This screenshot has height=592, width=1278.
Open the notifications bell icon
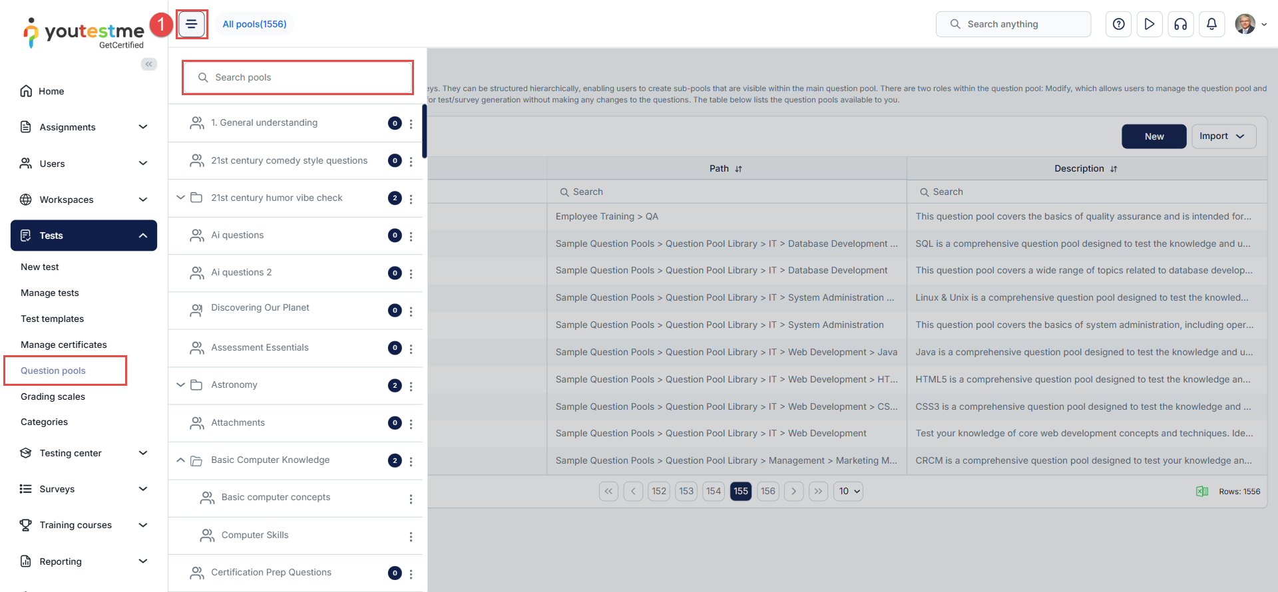point(1212,24)
